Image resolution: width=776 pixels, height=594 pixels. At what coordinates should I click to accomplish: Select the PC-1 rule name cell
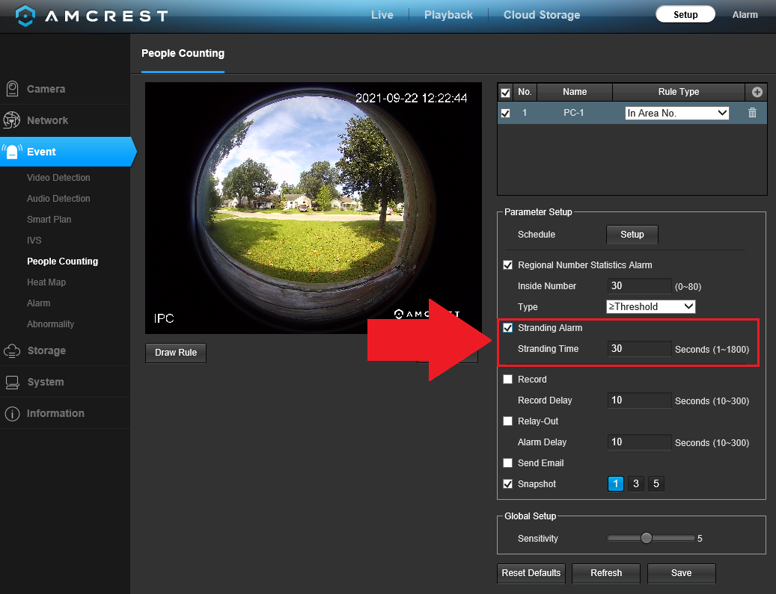point(574,113)
